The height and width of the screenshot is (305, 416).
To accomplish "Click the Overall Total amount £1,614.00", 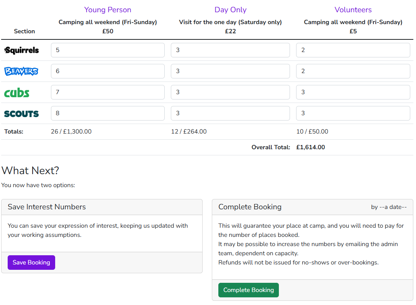I will (x=310, y=147).
